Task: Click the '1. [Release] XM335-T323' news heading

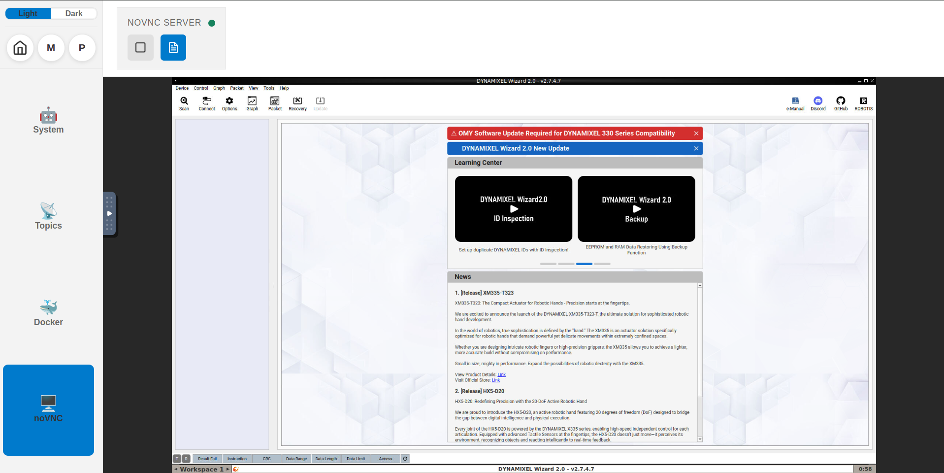Action: tap(484, 293)
